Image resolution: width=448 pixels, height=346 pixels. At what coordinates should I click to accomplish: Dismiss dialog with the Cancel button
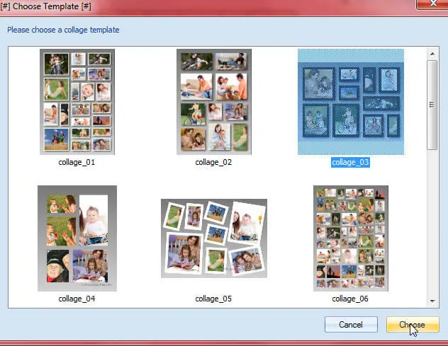point(351,324)
